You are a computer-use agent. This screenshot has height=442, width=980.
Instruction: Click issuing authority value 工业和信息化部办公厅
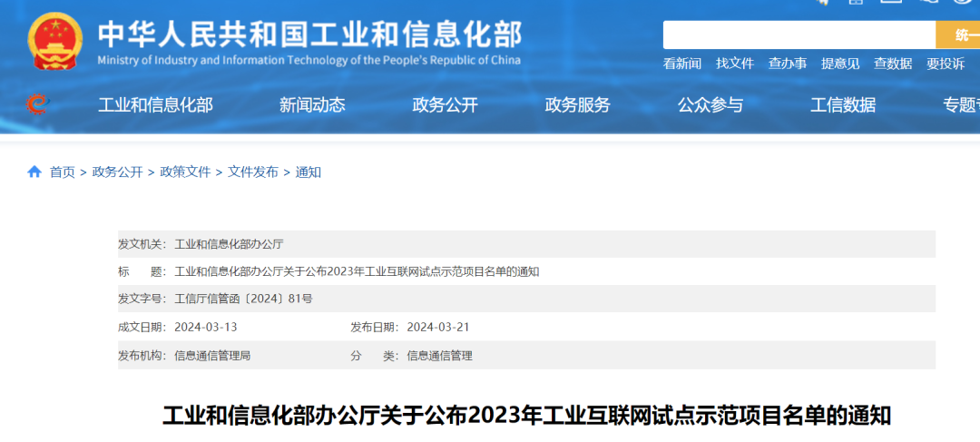tap(229, 244)
